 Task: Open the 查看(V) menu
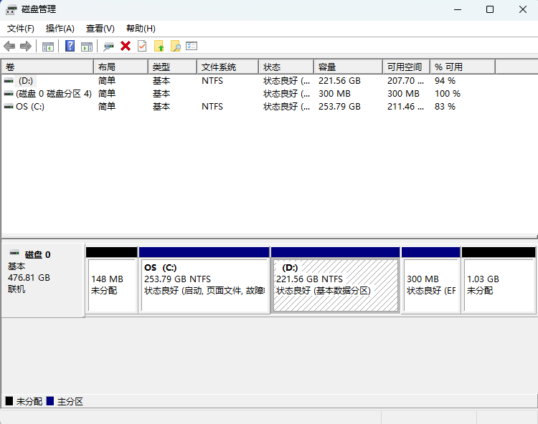(x=100, y=29)
